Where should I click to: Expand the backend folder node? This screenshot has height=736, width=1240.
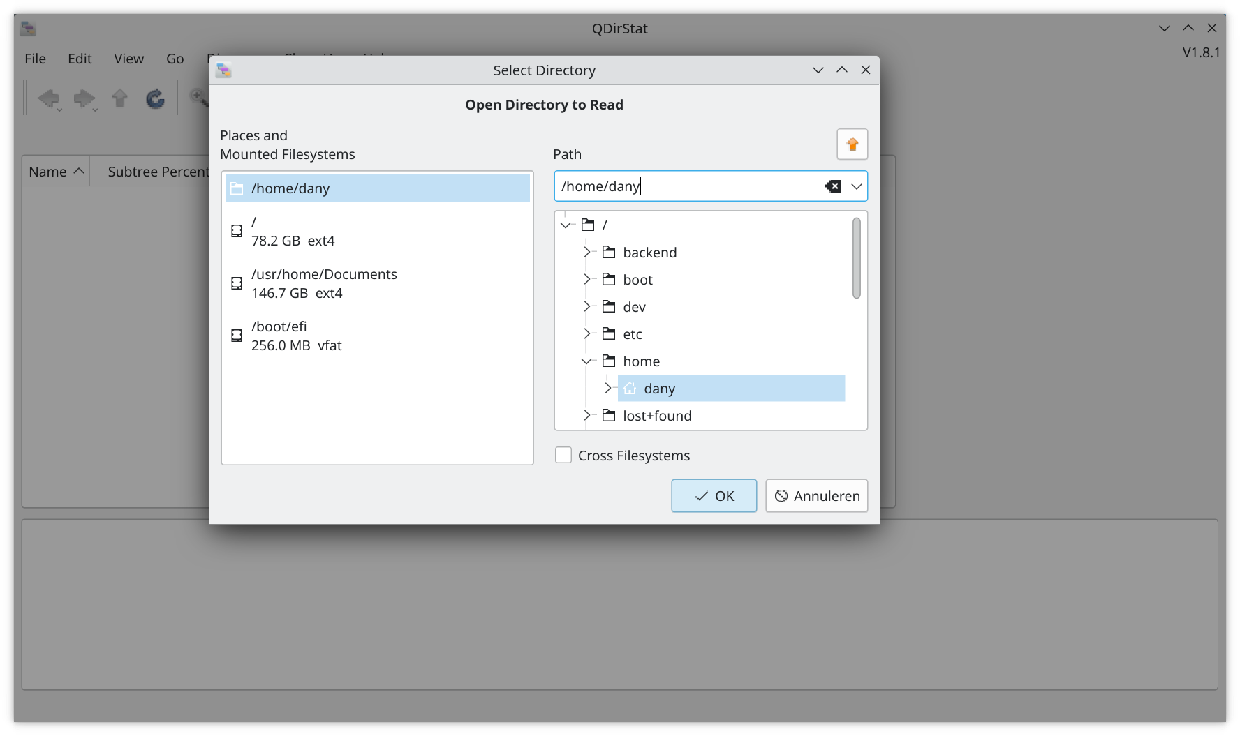[x=587, y=252]
